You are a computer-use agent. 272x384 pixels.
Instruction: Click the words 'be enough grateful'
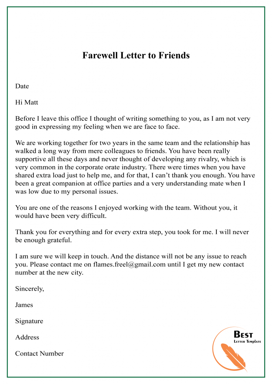click(43, 240)
